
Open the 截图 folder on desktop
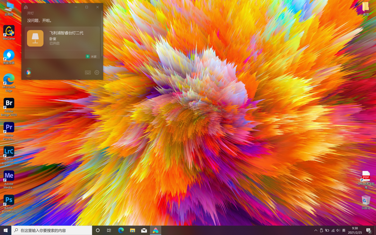click(366, 9)
